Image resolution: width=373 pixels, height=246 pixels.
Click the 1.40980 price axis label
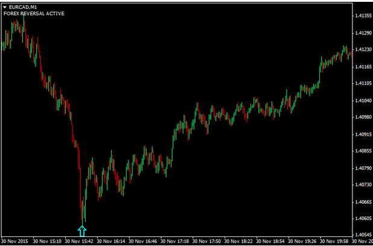362,118
